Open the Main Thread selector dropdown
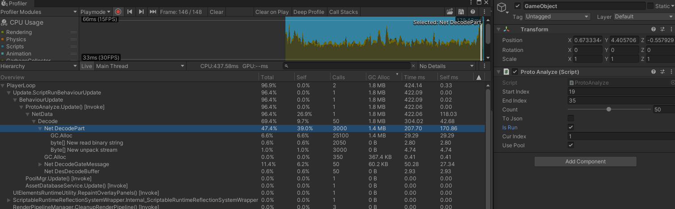 (x=140, y=66)
